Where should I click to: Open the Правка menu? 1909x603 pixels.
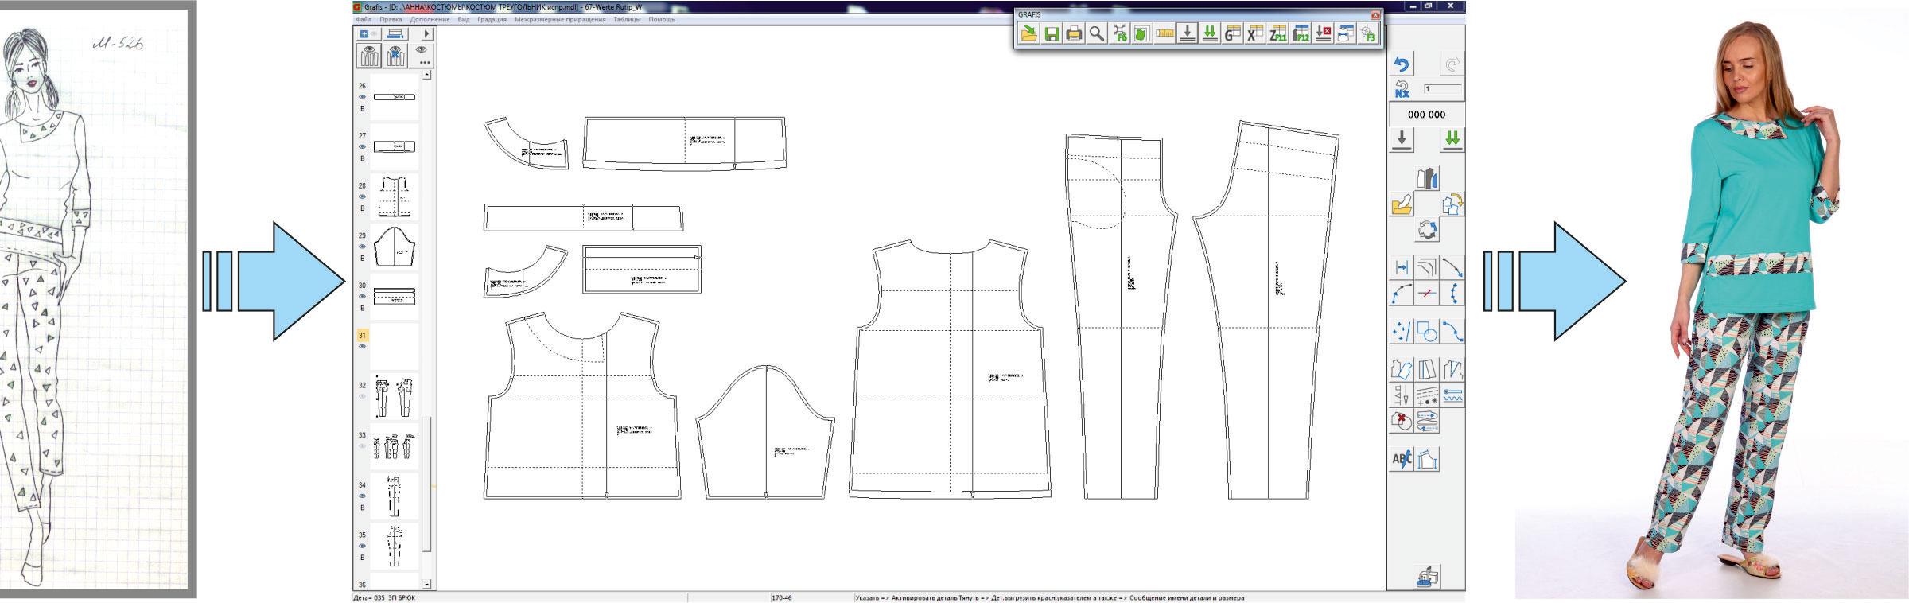391,19
